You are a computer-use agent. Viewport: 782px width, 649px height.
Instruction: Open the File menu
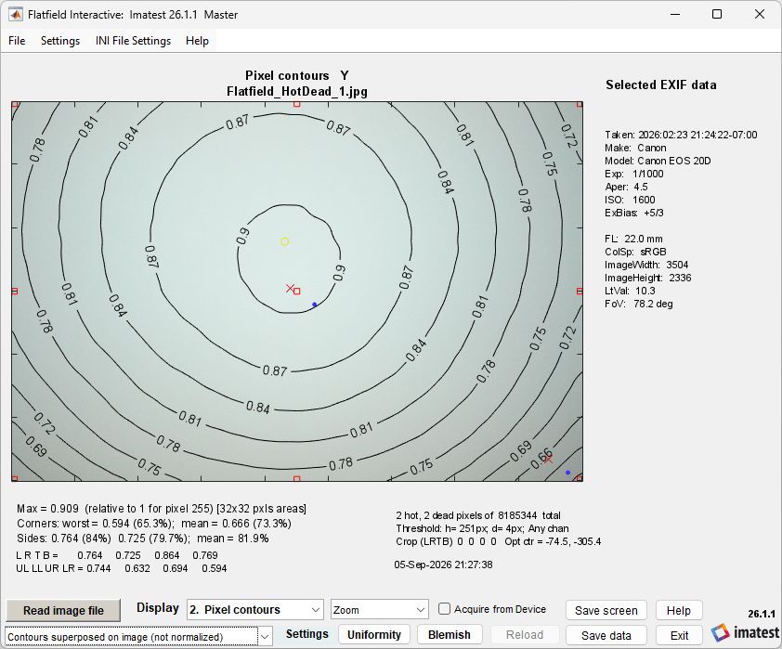(17, 41)
